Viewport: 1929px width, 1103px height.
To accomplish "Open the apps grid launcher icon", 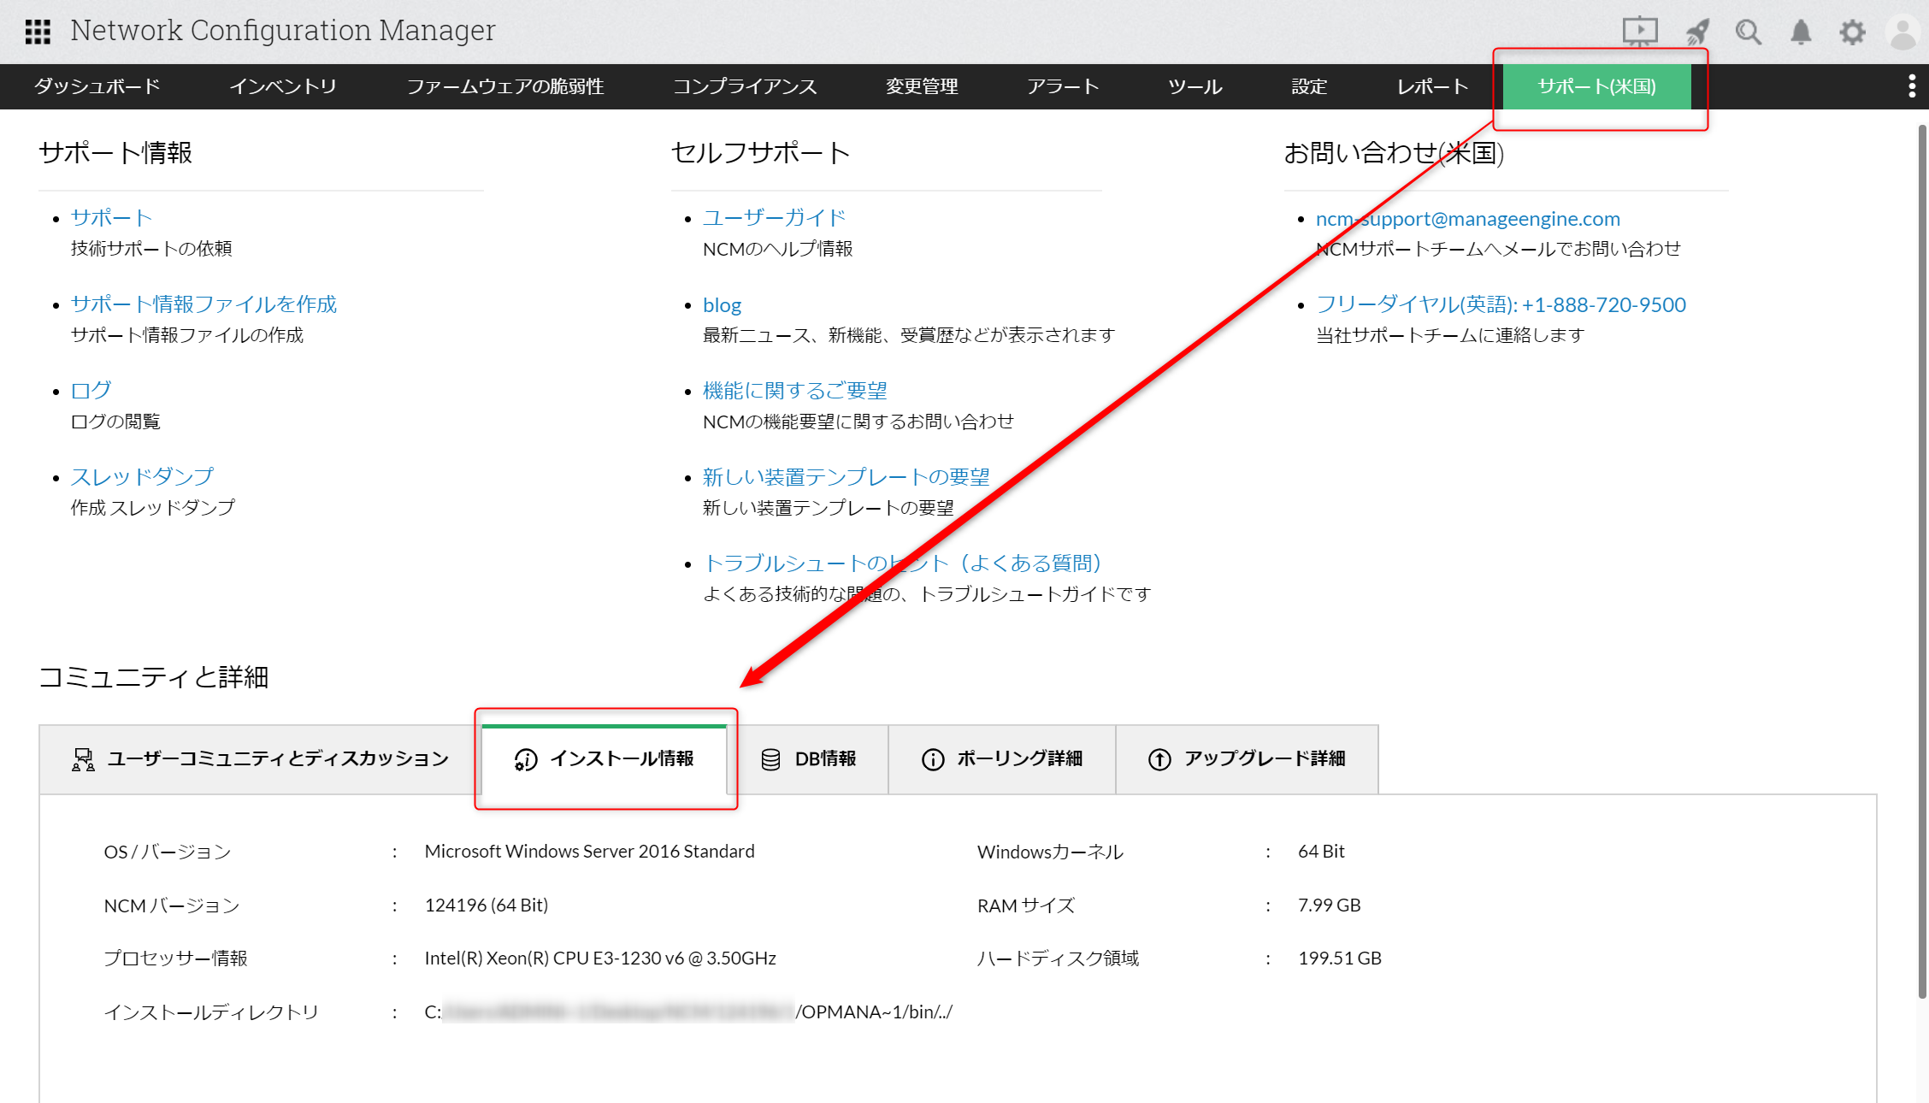I will (38, 32).
